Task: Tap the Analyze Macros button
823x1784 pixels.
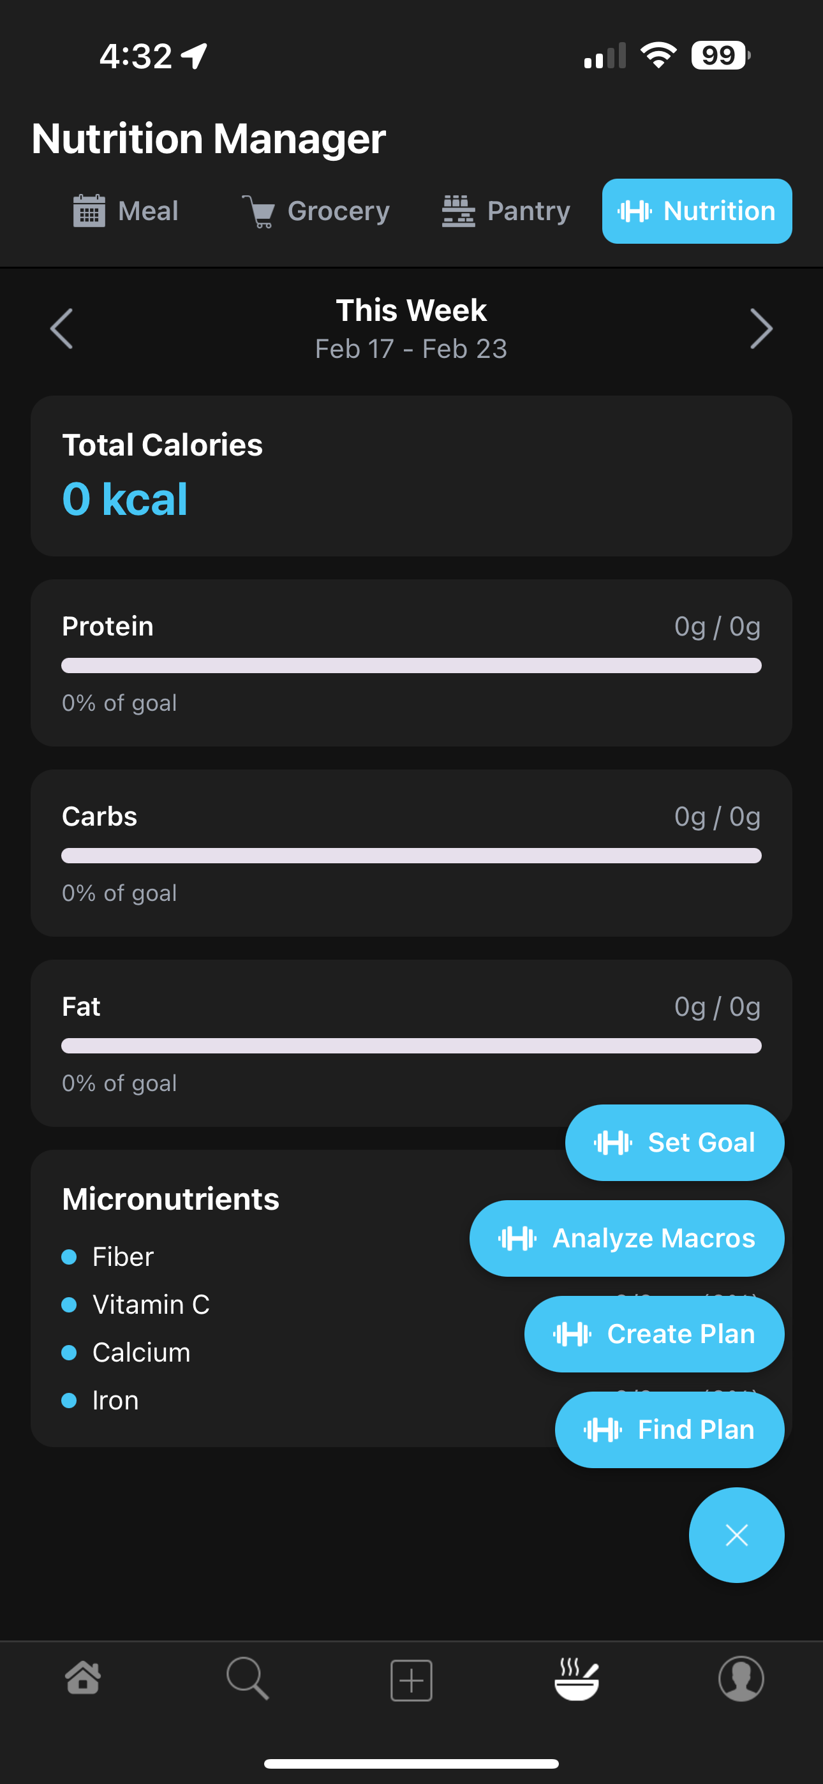Action: click(627, 1238)
